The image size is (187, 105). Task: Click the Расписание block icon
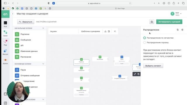(x=17, y=57)
